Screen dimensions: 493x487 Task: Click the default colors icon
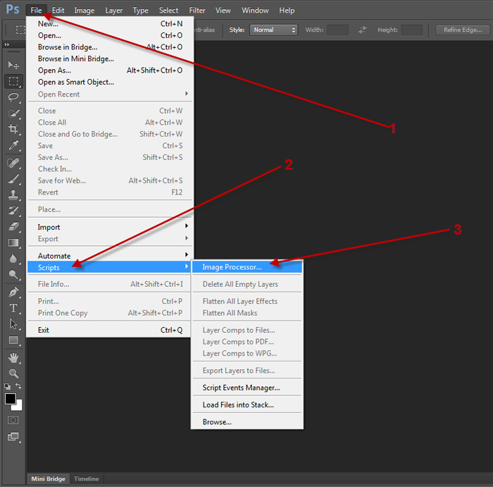(7, 386)
